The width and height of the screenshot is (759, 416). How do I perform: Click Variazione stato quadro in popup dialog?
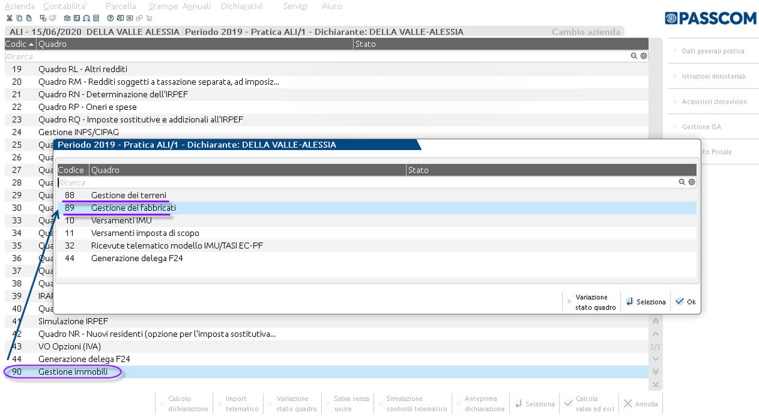pos(591,302)
